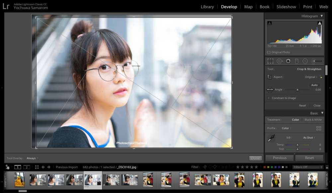Switch to the Library module
The width and height of the screenshot is (332, 193).
coord(207,7)
